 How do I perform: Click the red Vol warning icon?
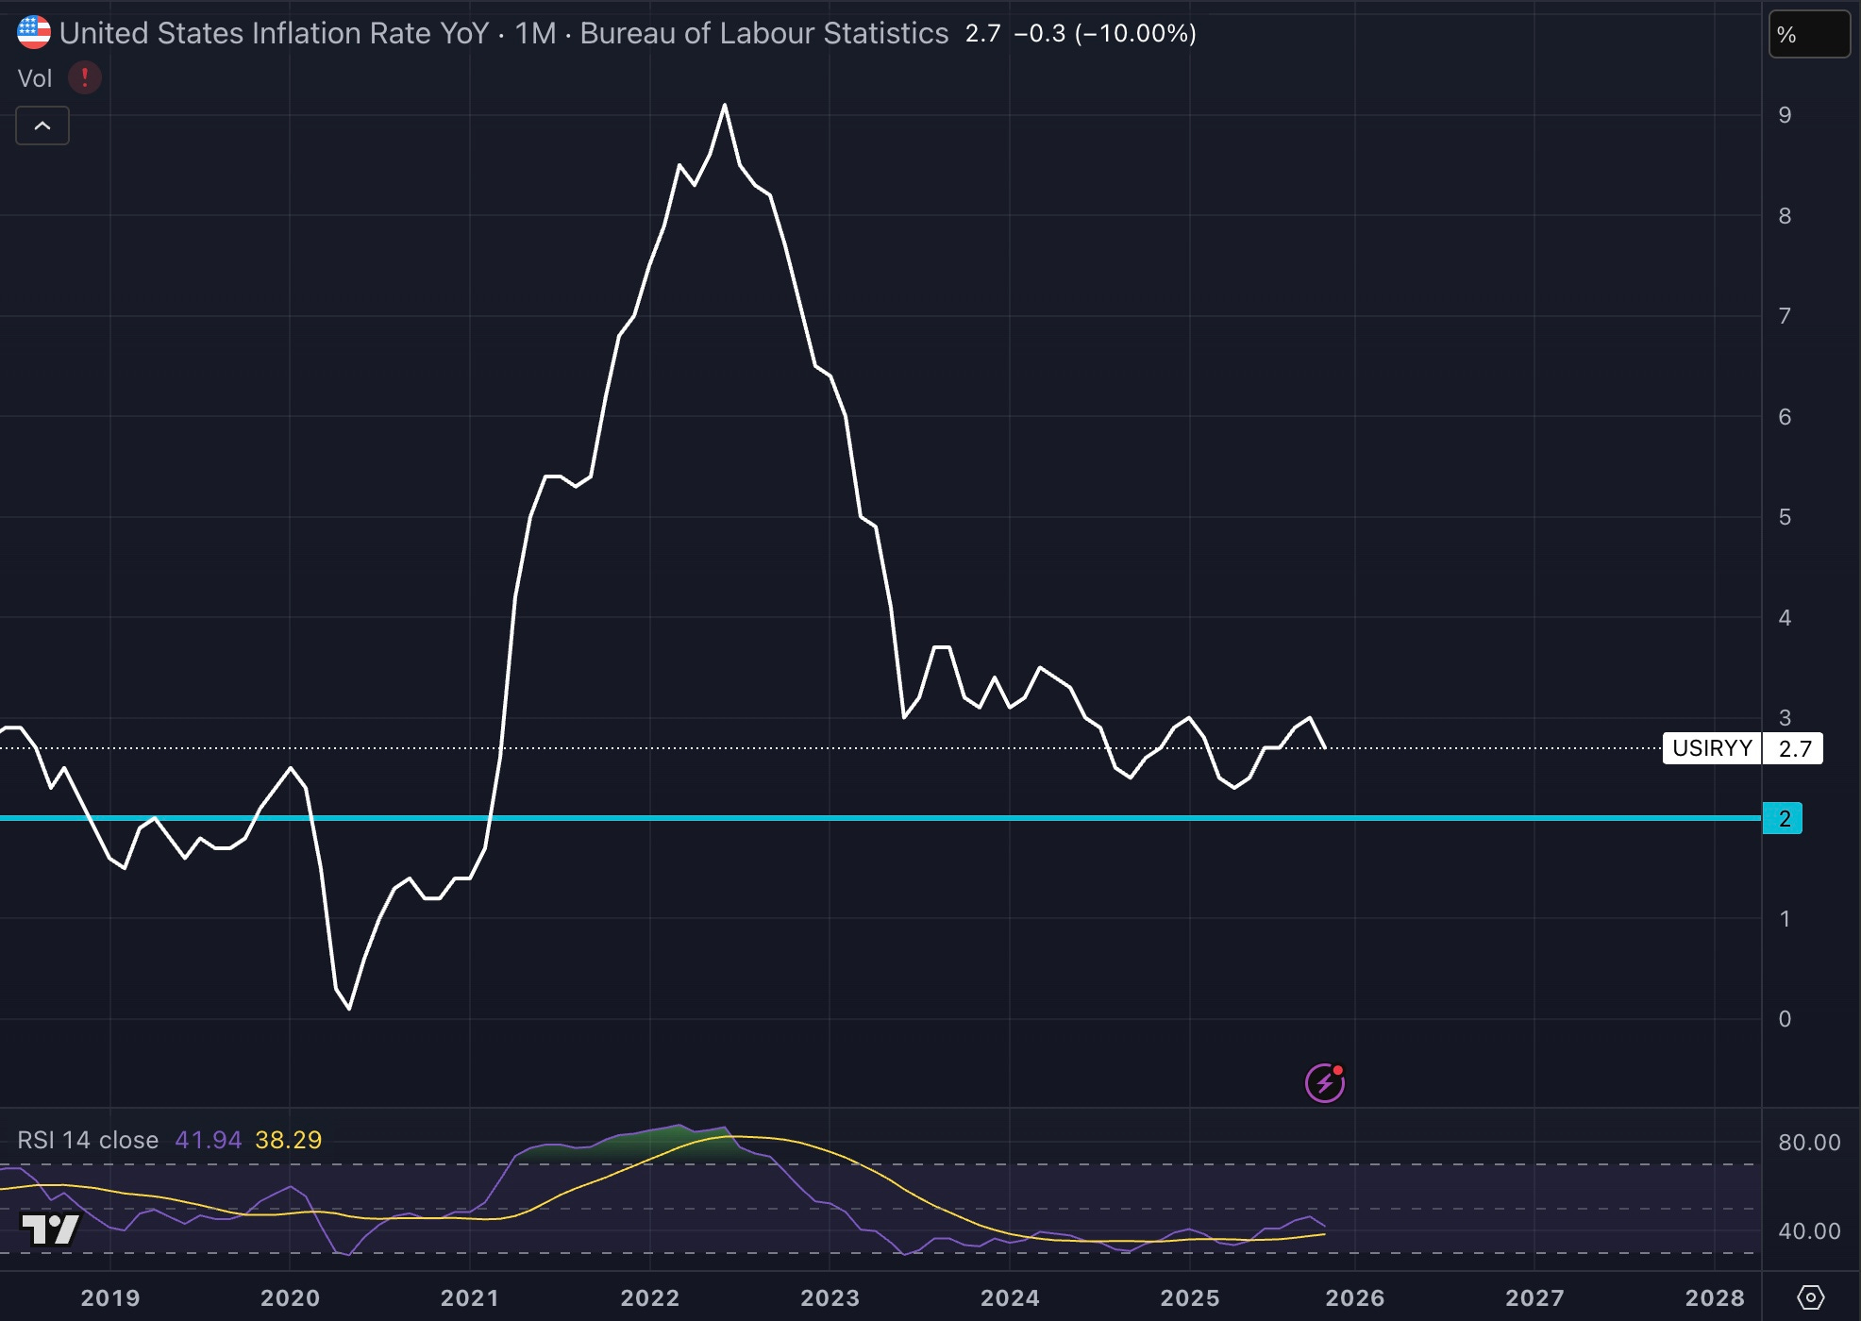[x=85, y=77]
